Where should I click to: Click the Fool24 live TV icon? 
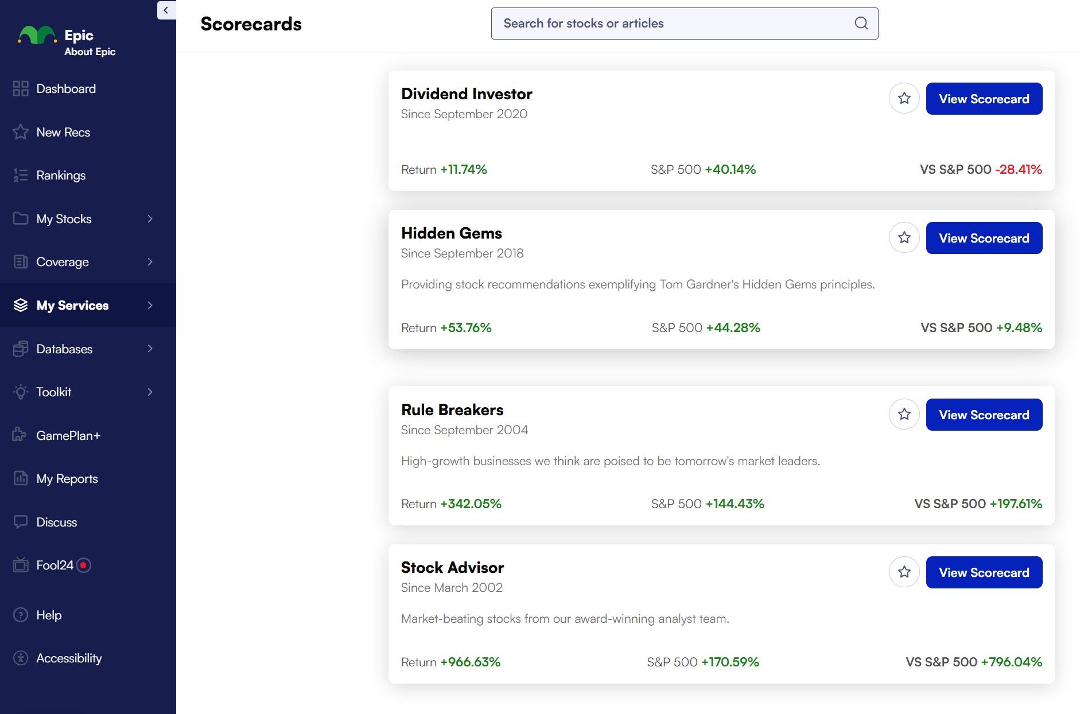click(21, 565)
